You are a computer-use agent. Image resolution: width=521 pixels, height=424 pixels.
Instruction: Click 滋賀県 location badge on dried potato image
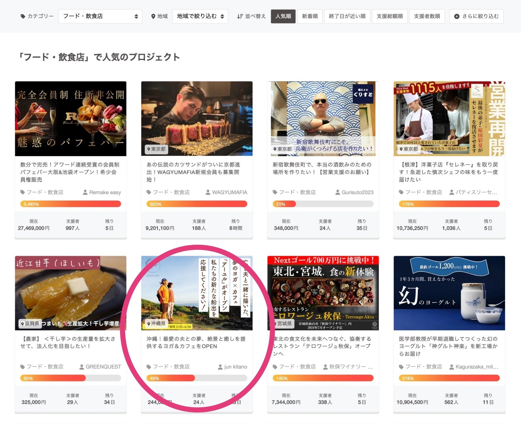30,324
